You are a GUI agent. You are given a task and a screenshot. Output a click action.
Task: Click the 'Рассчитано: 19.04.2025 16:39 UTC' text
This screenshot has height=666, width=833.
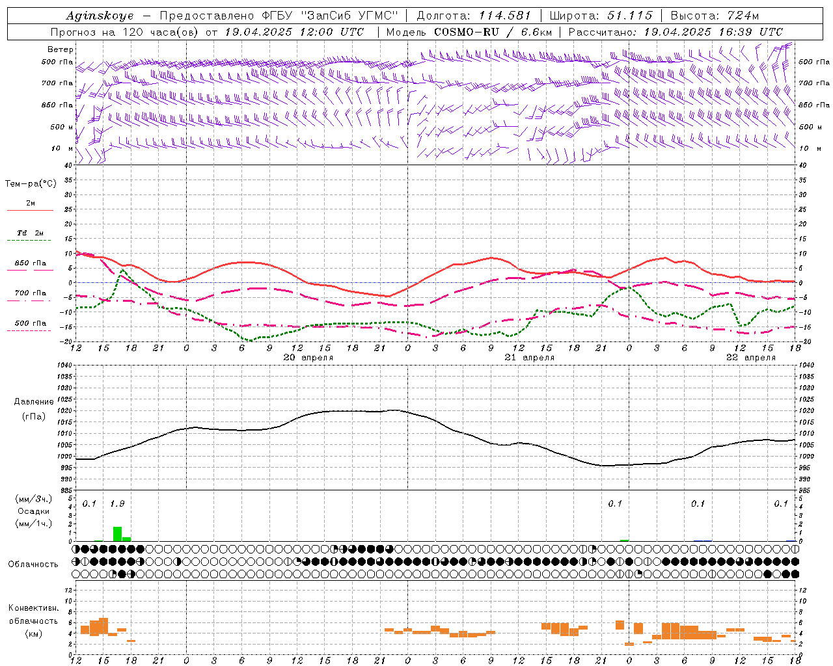pyautogui.click(x=676, y=32)
